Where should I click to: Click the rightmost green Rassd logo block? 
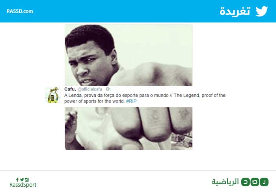[x=264, y=182]
